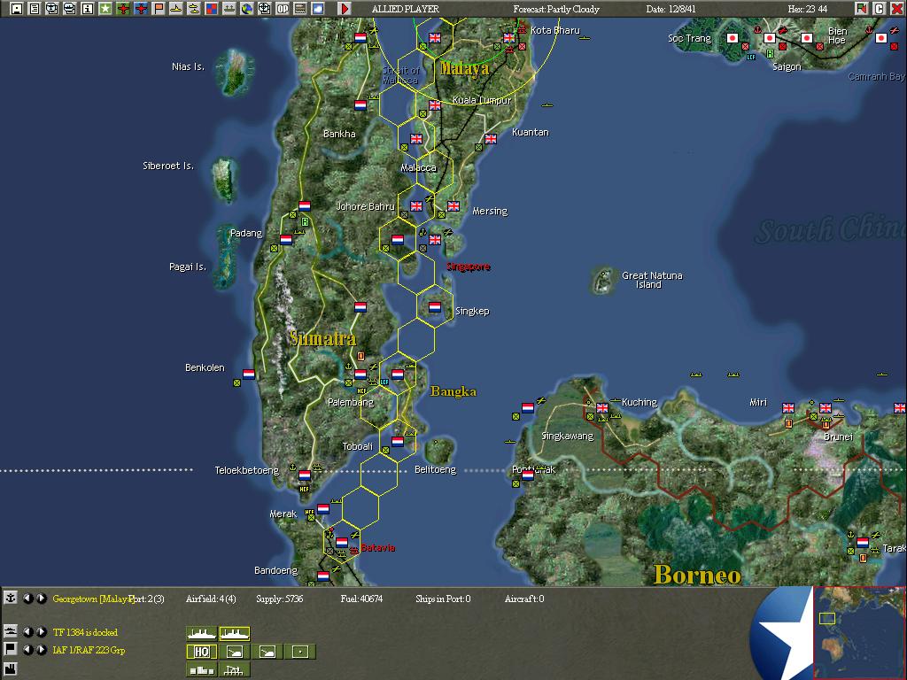Click the red Singapore city label

(x=468, y=267)
